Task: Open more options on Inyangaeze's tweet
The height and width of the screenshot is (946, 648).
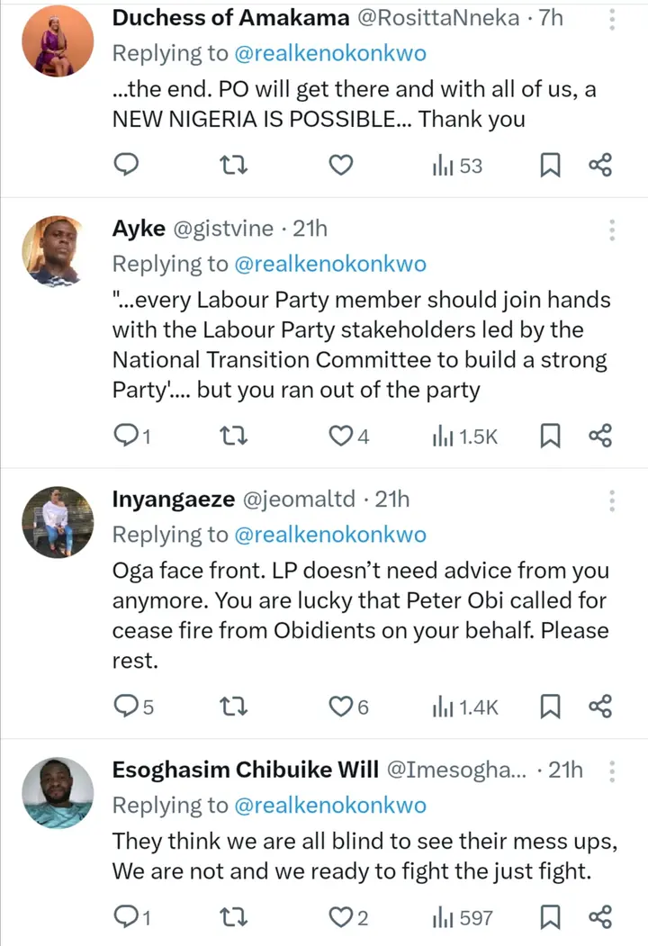Action: (x=612, y=500)
